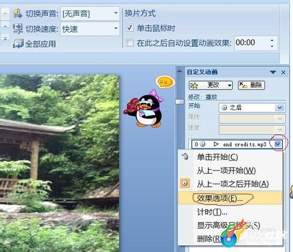Click the 00:00 auto-advance time field
The height and width of the screenshot is (252, 293).
(x=251, y=43)
